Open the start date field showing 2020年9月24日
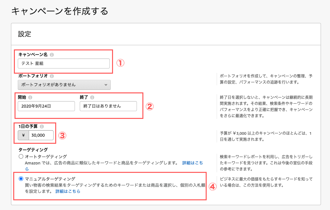 46,106
